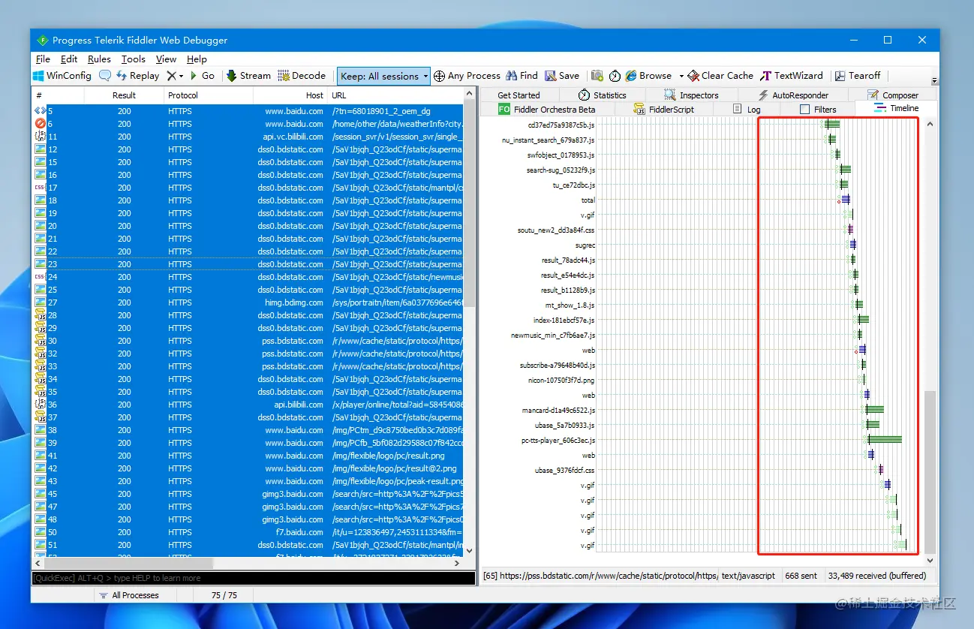Open the File menu
Viewport: 974px width, 629px height.
tap(43, 59)
